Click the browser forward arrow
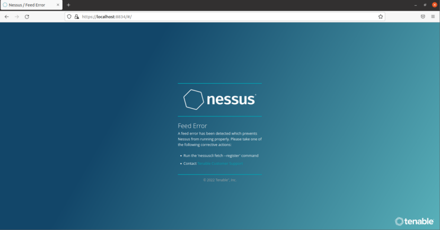 (x=17, y=17)
